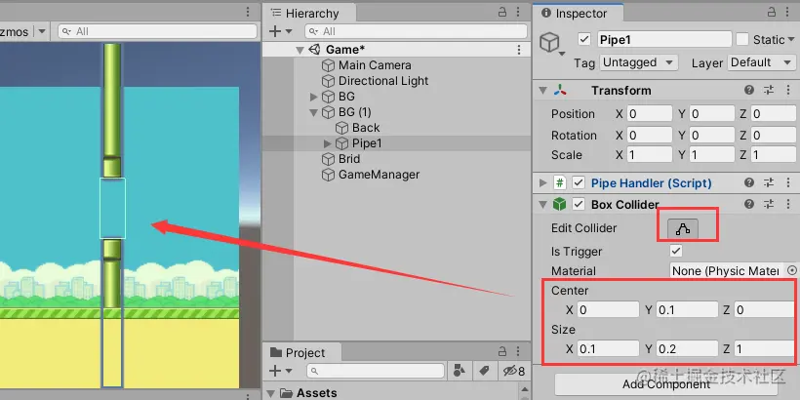Open Pipe Handler script help icon
Viewport: 800px width, 400px height.
749,182
